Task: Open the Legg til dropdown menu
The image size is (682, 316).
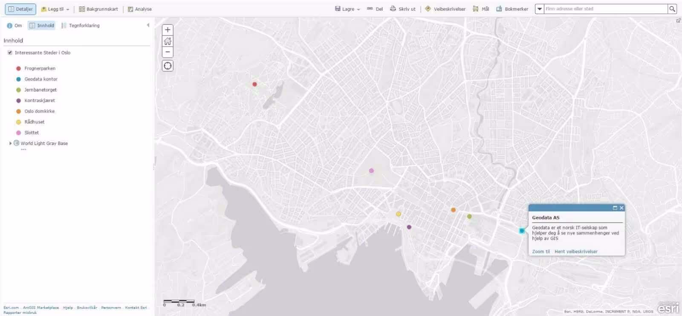Action: [x=55, y=9]
